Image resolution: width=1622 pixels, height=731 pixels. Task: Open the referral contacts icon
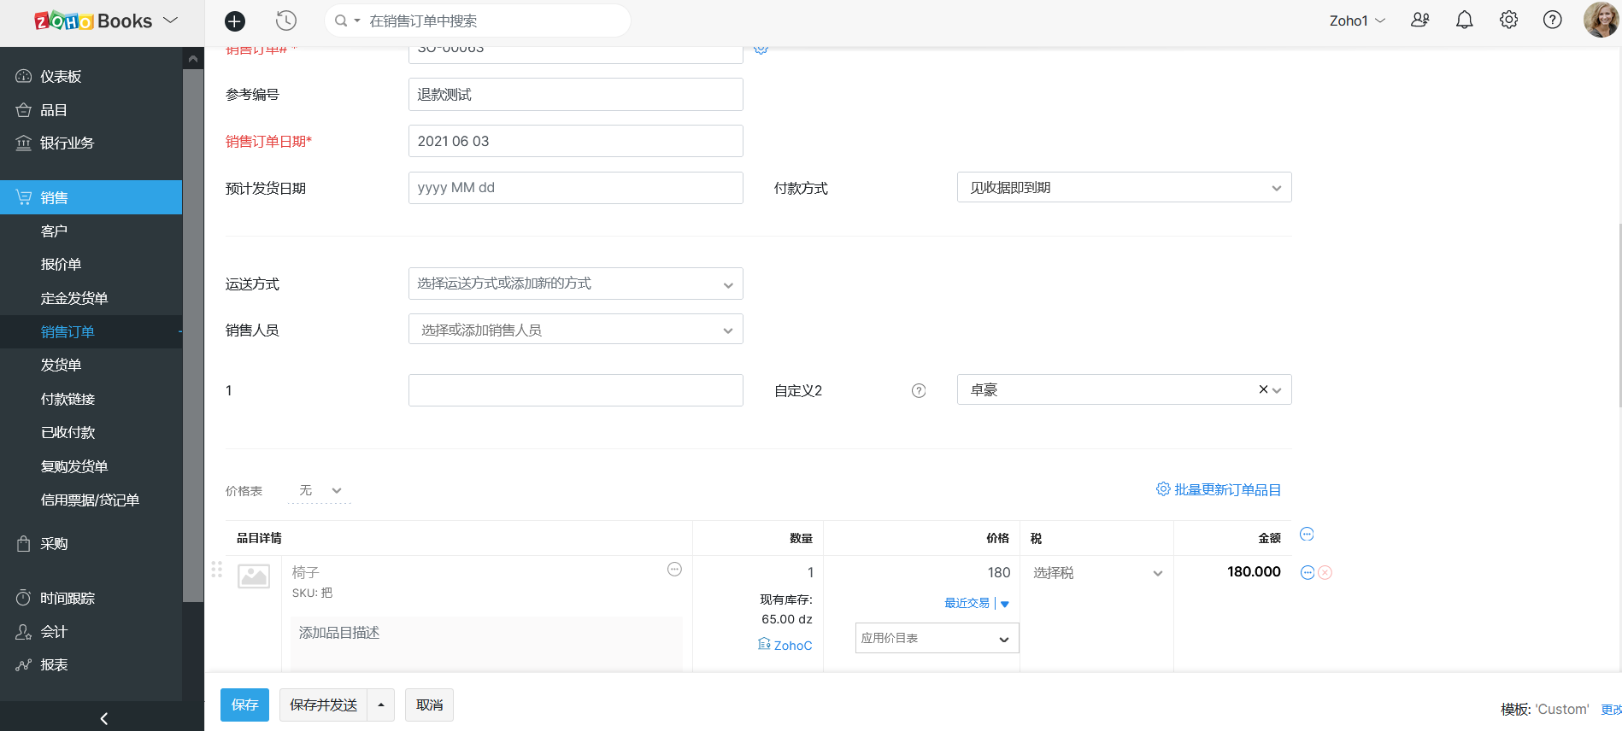(x=1419, y=20)
